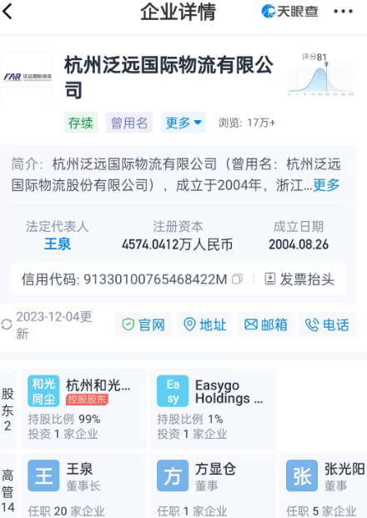Open the 官网 official website button
The height and width of the screenshot is (518, 367).
click(x=143, y=324)
